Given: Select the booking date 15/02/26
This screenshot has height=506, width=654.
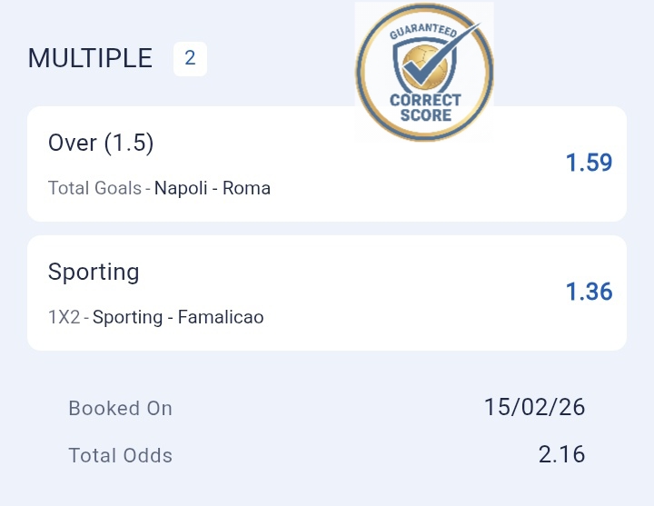Looking at the screenshot, I should (535, 407).
